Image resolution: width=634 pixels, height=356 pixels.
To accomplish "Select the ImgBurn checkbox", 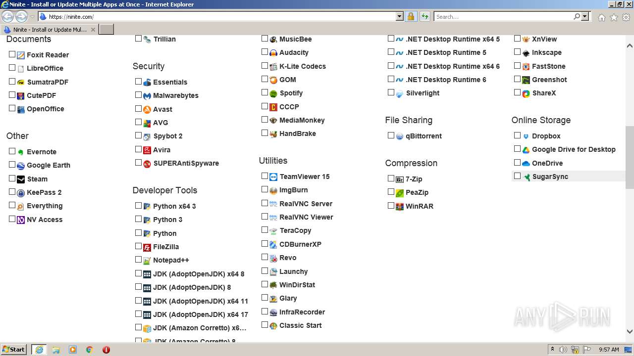I will (265, 189).
